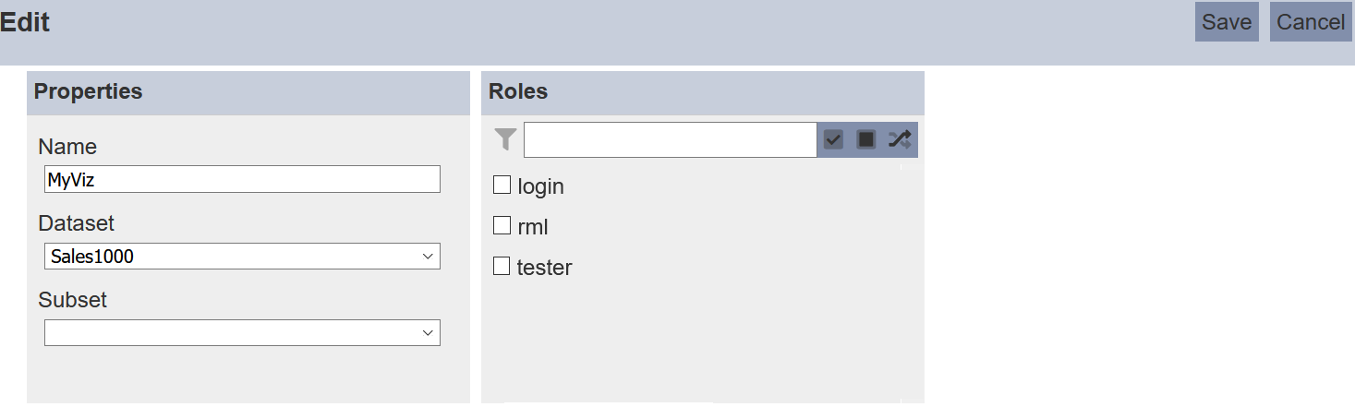Check the tester role checkbox
The width and height of the screenshot is (1355, 407).
coord(502,266)
